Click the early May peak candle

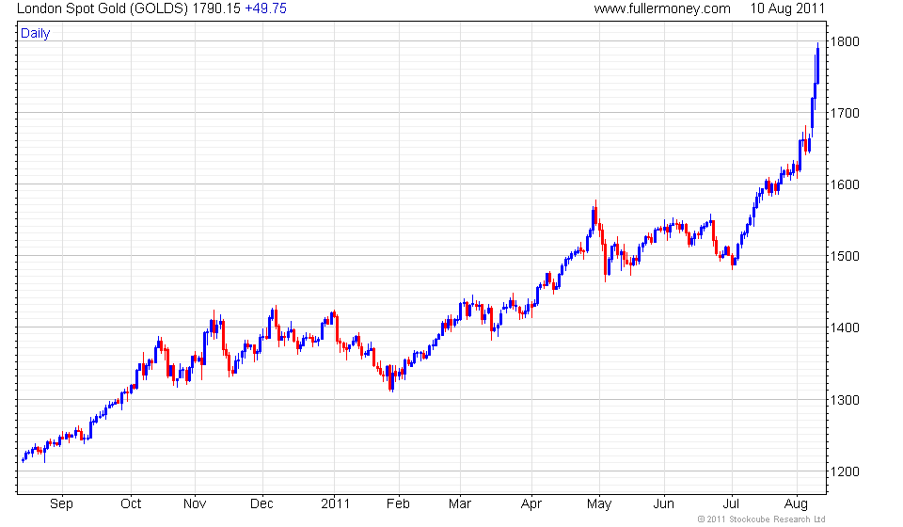tap(595, 215)
